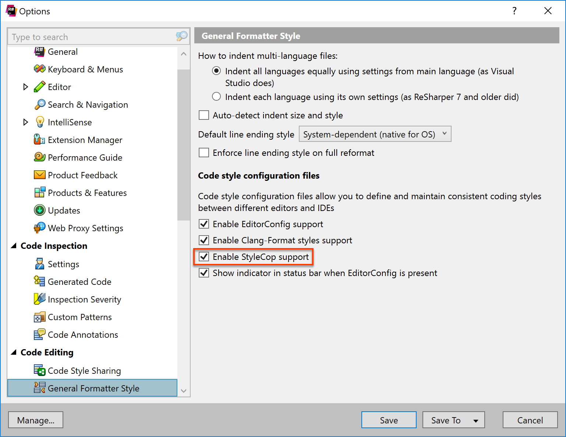
Task: Click the ReSharper General icon in tree
Action: coord(40,51)
